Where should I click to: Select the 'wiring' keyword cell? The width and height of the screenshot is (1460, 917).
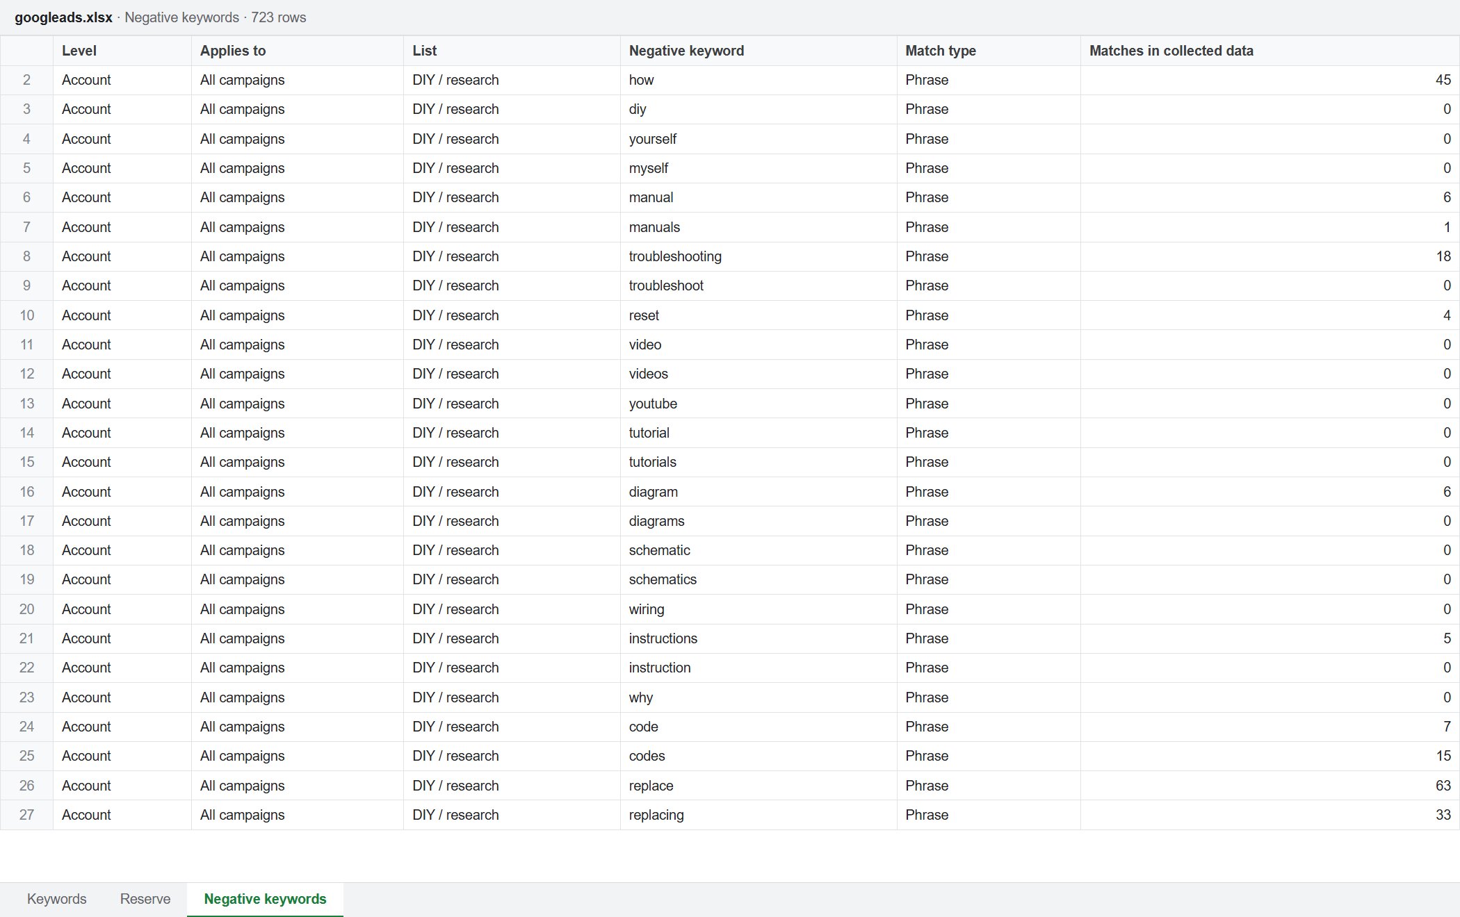pyautogui.click(x=759, y=609)
